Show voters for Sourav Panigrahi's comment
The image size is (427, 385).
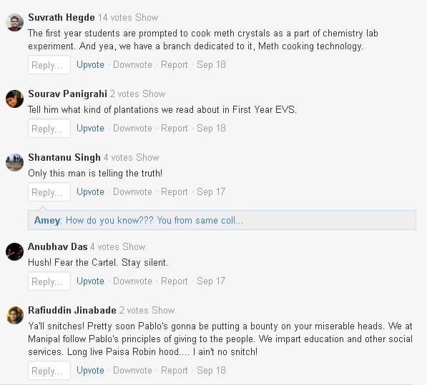(x=154, y=94)
